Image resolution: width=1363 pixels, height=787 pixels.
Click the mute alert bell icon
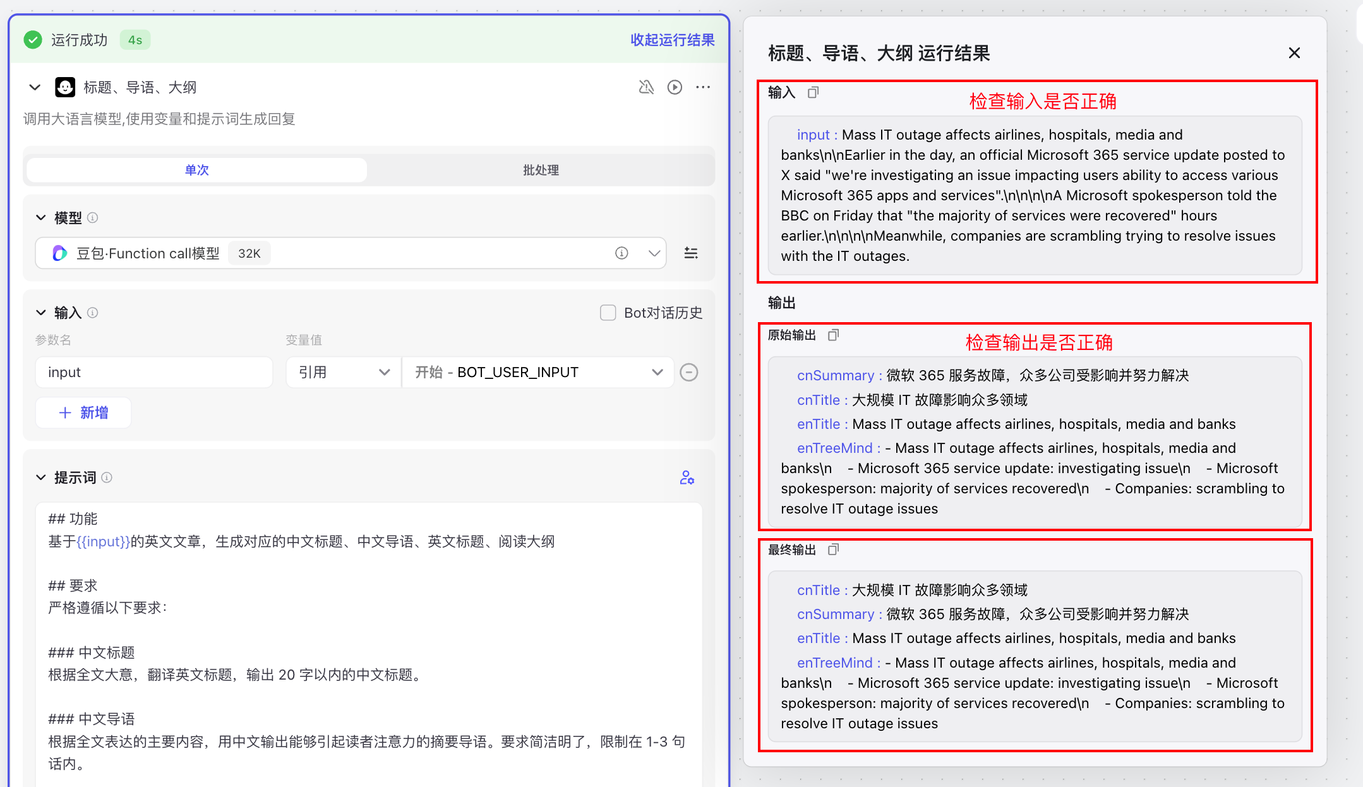[x=646, y=87]
